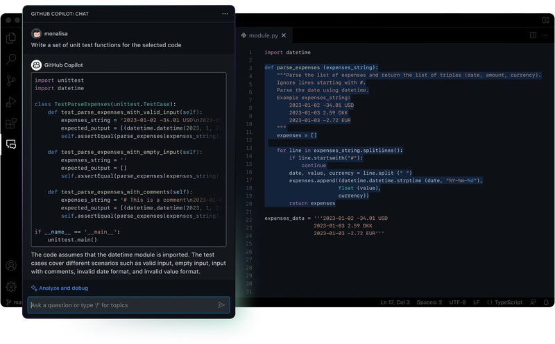Open the Run and Debug view icon

pyautogui.click(x=11, y=102)
